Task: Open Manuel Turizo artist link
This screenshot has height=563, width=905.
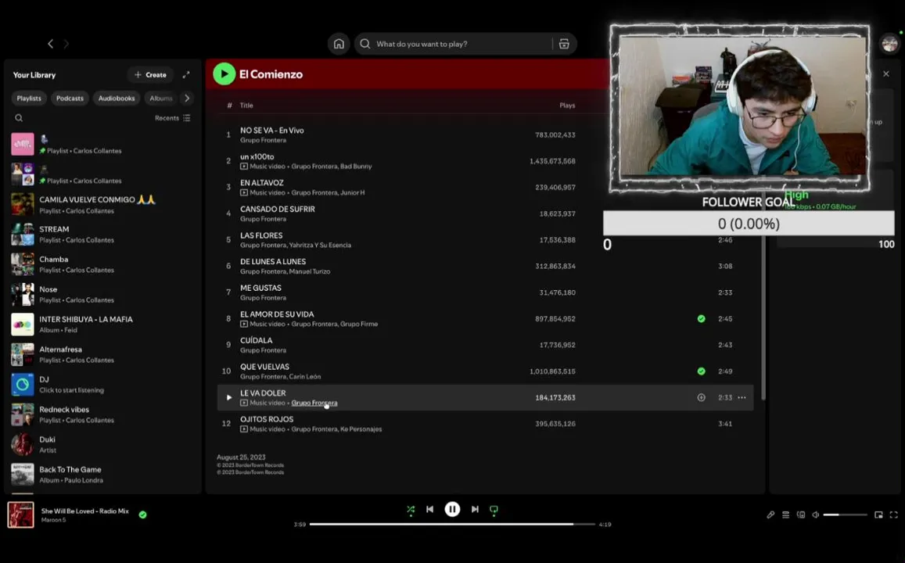Action: click(310, 271)
